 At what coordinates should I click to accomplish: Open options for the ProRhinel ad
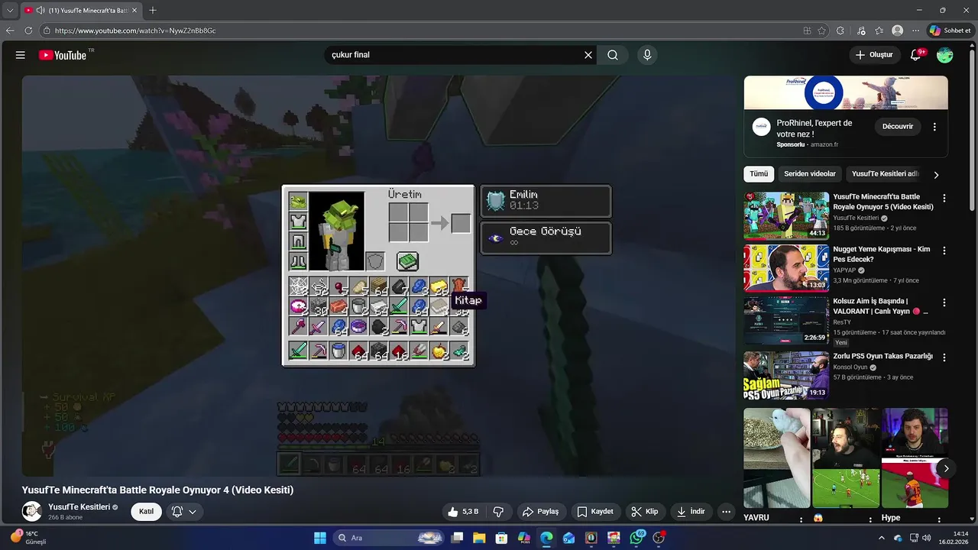pos(934,127)
